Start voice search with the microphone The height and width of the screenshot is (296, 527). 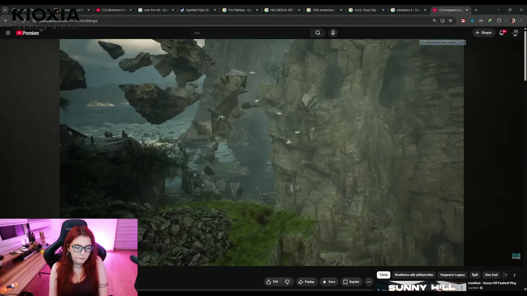tap(333, 33)
